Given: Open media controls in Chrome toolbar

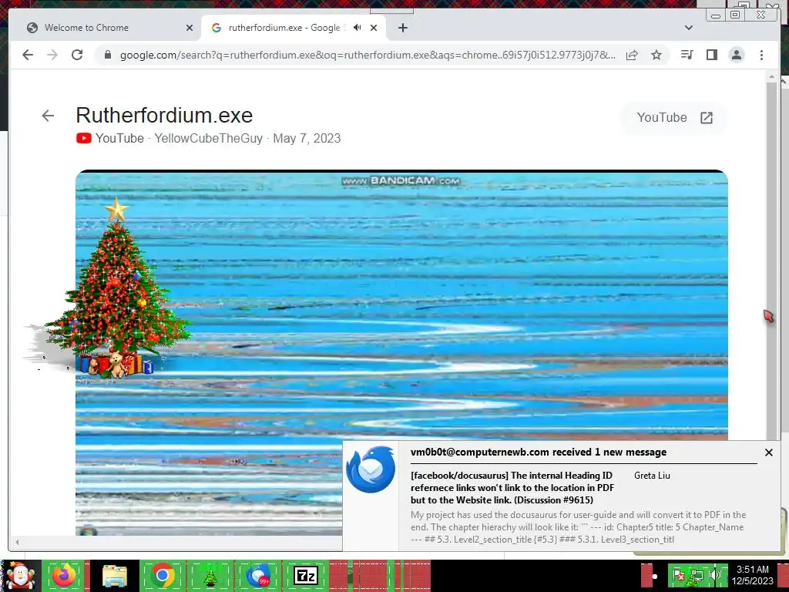Looking at the screenshot, I should tap(687, 55).
